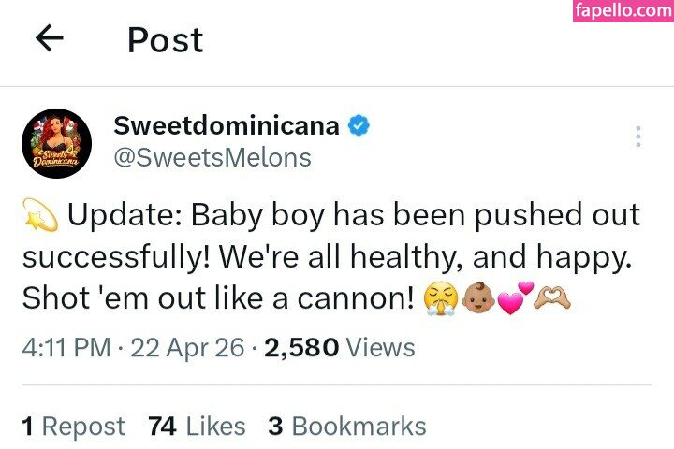The image size is (674, 449).
Task: Go back using the left arrow
Action: pos(49,38)
